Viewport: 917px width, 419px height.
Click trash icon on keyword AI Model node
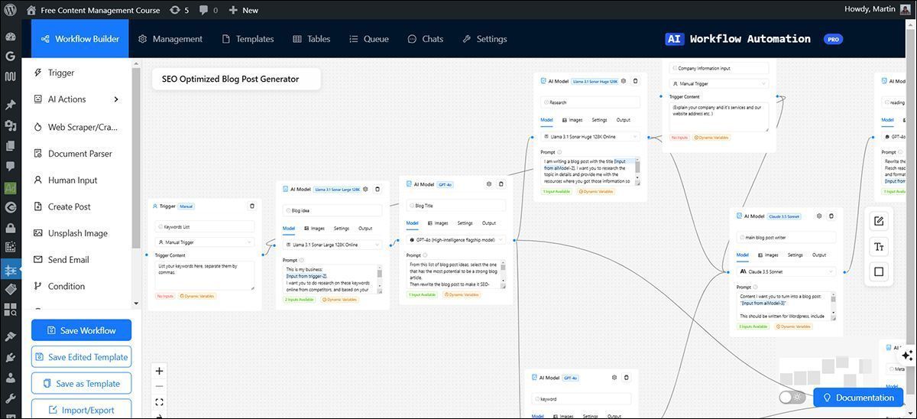point(627,377)
